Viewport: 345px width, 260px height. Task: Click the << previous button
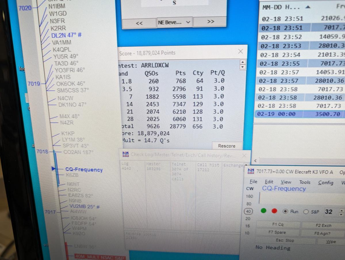139,23
